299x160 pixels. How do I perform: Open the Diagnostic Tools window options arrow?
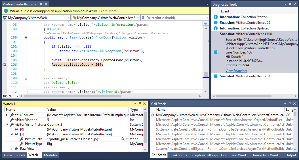pyautogui.click(x=285, y=4)
